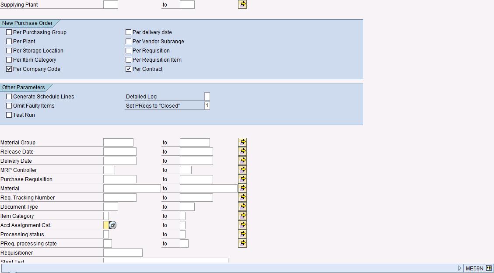Open multiple selection for Supplying Plant
The height and width of the screenshot is (273, 494).
(242, 4)
